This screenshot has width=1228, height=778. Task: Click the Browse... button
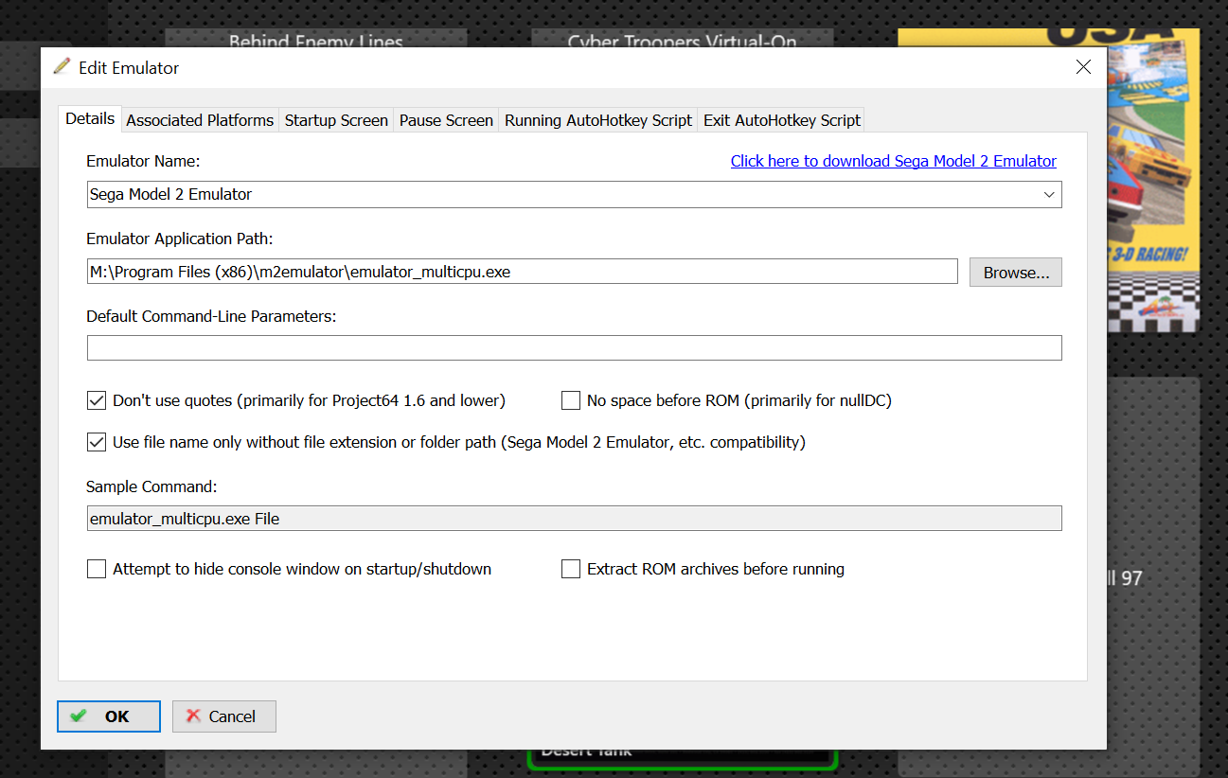pyautogui.click(x=1016, y=272)
